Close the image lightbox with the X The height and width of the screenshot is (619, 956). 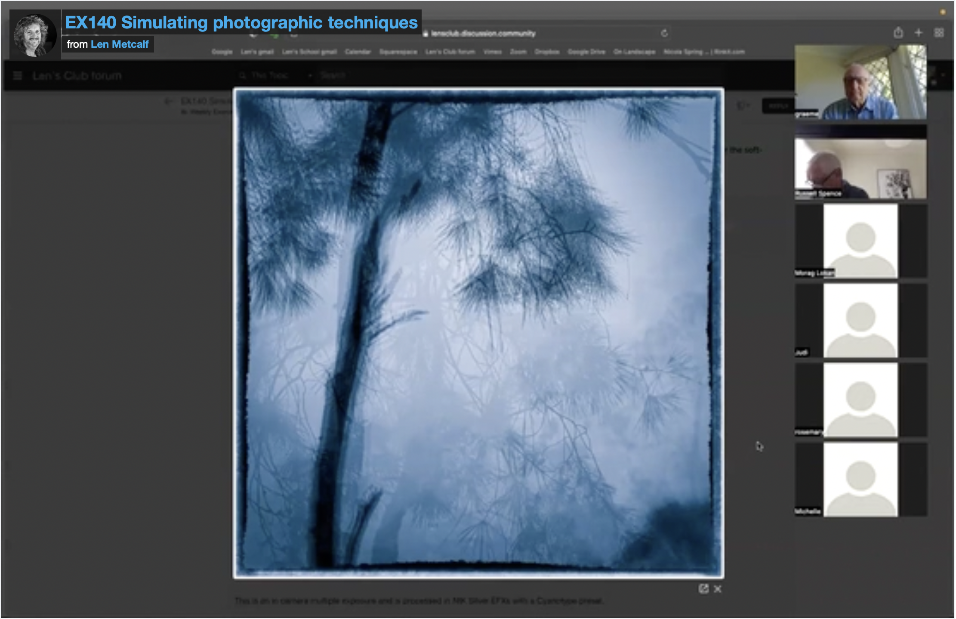718,589
